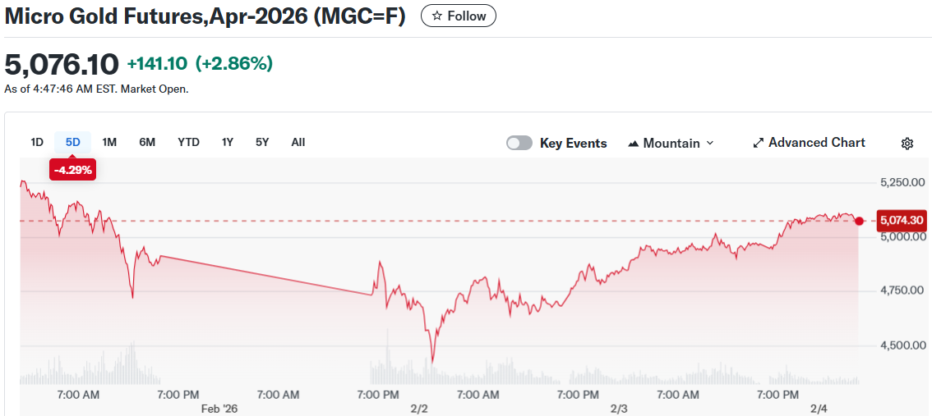Select the 5D time range tab
The image size is (932, 416).
73,142
